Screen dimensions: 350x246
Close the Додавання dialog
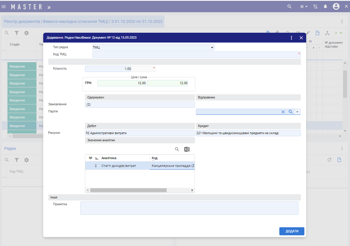(x=301, y=38)
